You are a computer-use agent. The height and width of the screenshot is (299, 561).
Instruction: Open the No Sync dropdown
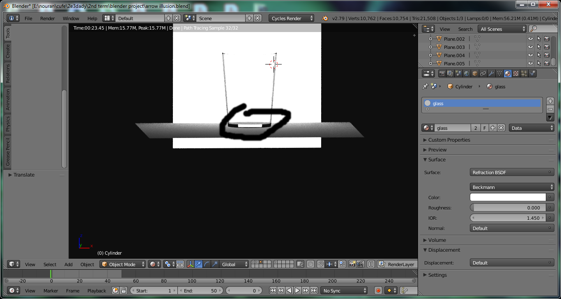coord(344,290)
